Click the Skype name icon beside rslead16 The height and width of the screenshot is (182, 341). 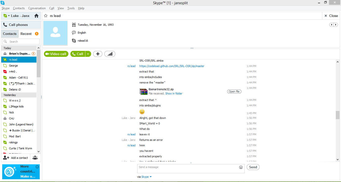click(74, 41)
